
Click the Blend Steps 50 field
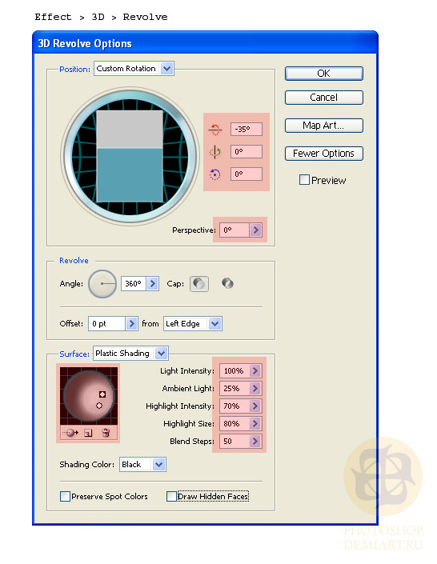(x=235, y=441)
